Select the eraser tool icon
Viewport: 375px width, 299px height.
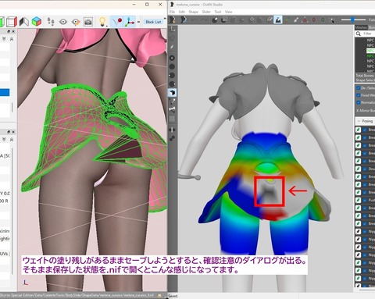(270, 20)
